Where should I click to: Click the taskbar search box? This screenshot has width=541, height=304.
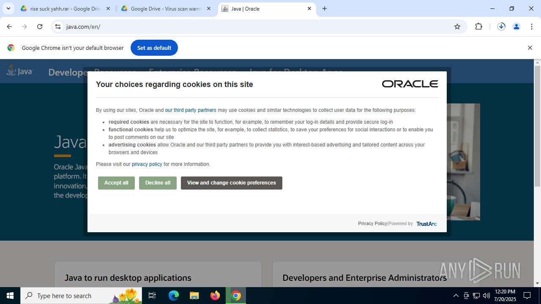pyautogui.click(x=81, y=296)
